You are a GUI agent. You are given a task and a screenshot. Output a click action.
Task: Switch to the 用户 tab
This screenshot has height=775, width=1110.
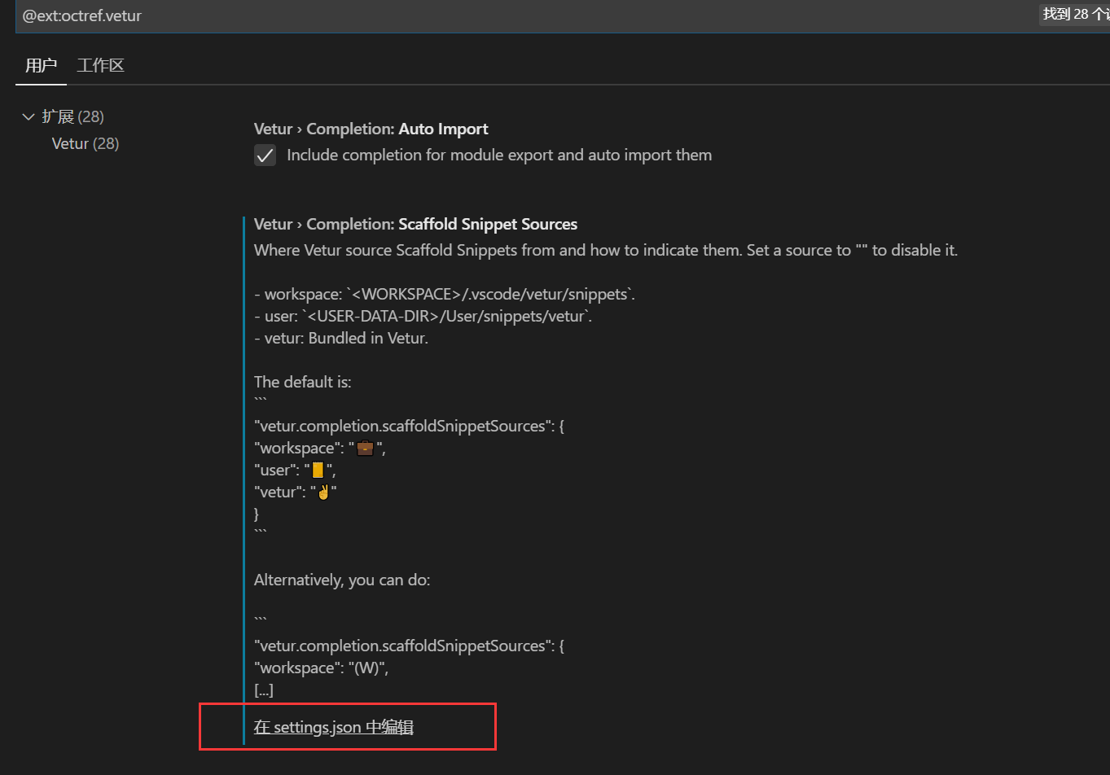(41, 65)
